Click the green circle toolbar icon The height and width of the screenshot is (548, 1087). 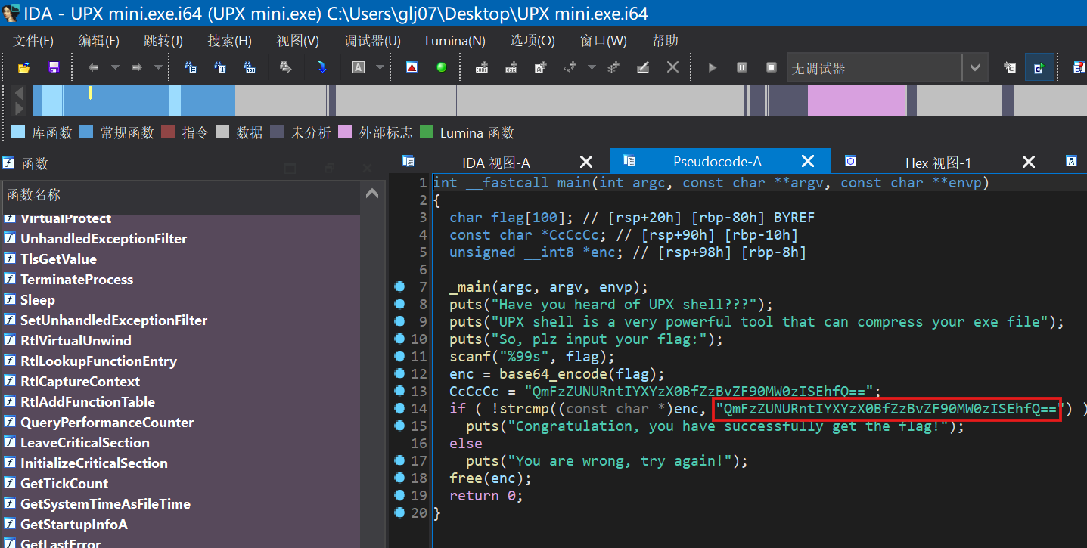tap(442, 68)
